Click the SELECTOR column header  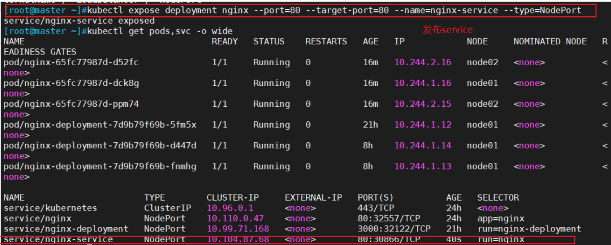(498, 198)
